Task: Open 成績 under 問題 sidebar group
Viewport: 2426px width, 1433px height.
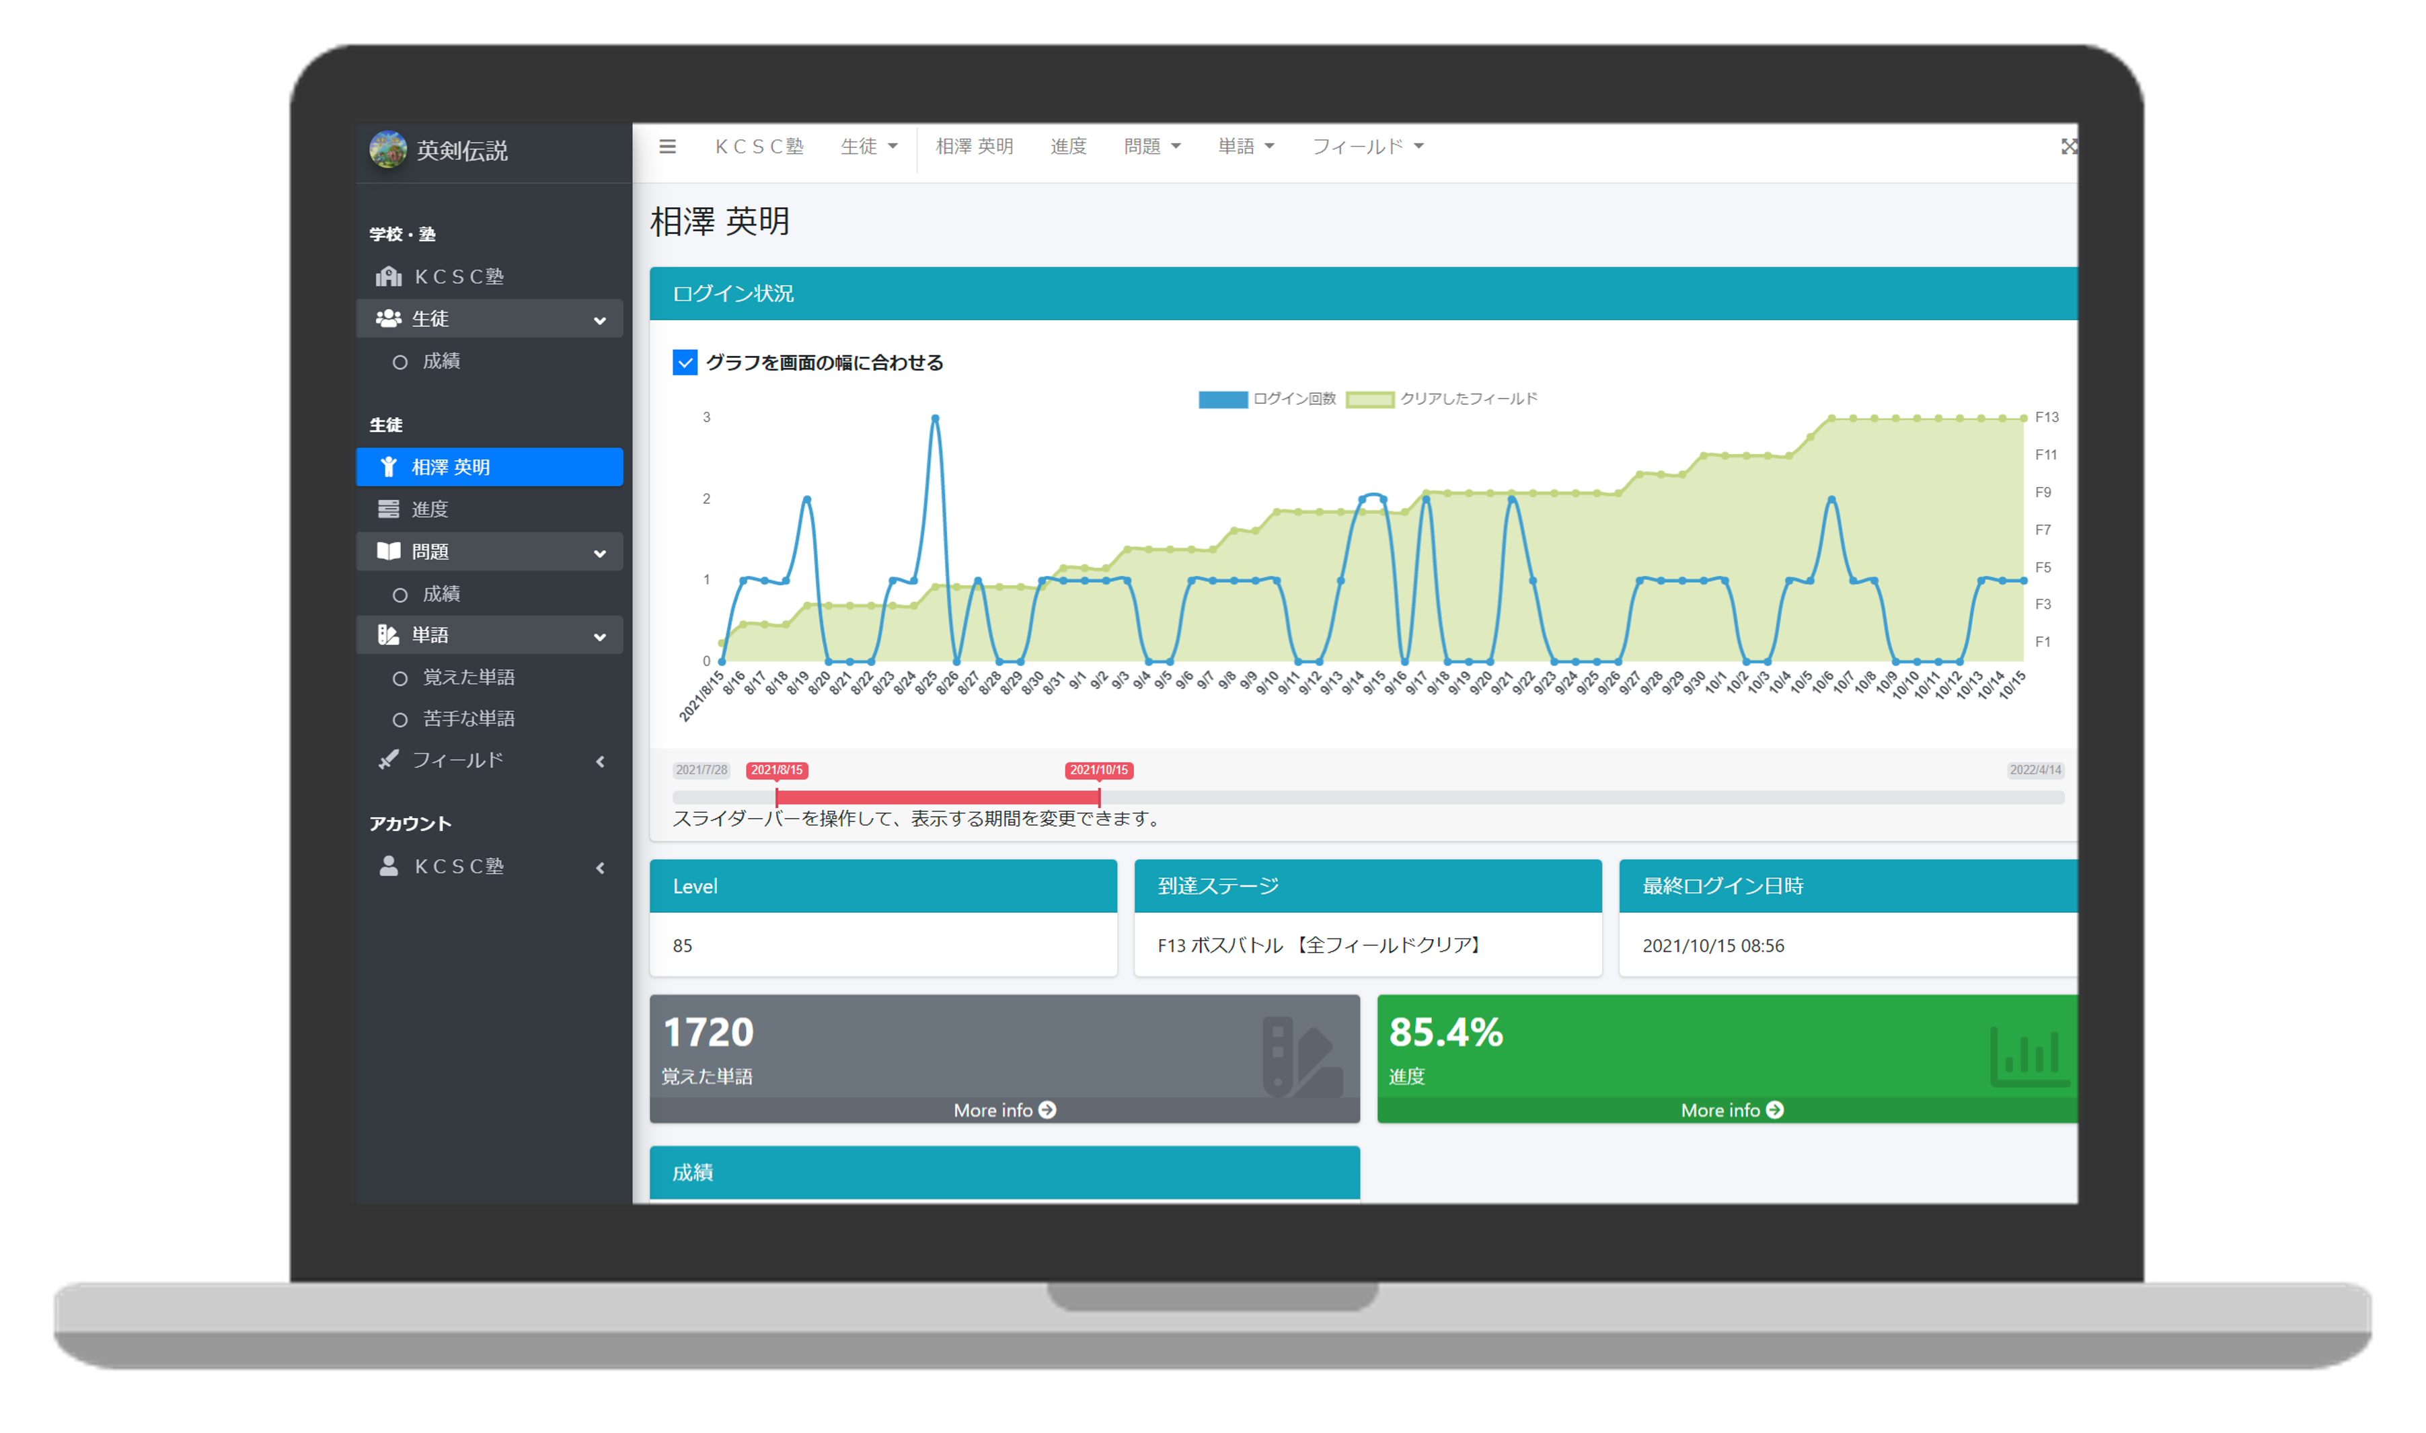Action: pyautogui.click(x=490, y=595)
